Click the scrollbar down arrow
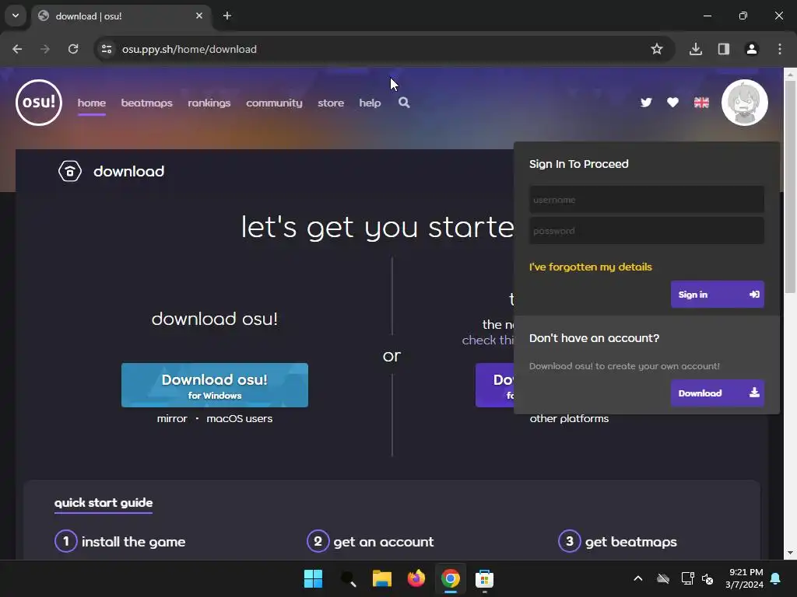 790,553
